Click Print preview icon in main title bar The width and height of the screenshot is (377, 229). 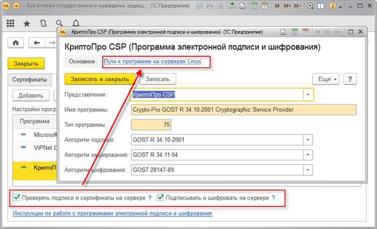[x=220, y=6]
